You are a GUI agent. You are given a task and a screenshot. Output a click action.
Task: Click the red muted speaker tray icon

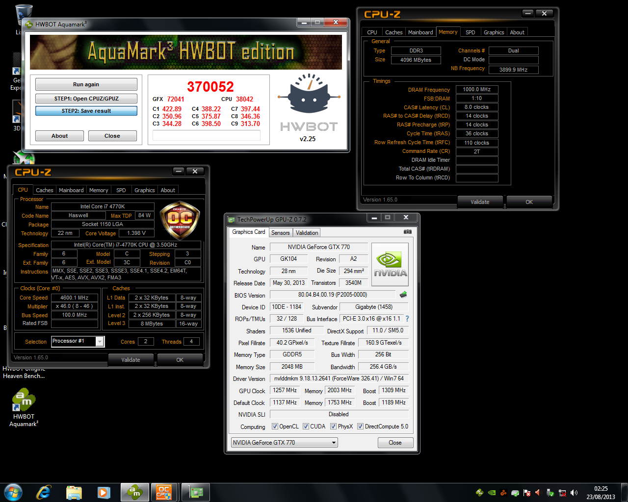[538, 493]
